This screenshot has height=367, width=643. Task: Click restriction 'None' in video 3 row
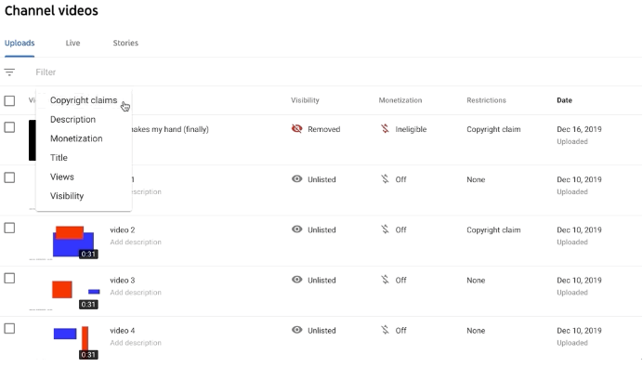tap(476, 281)
